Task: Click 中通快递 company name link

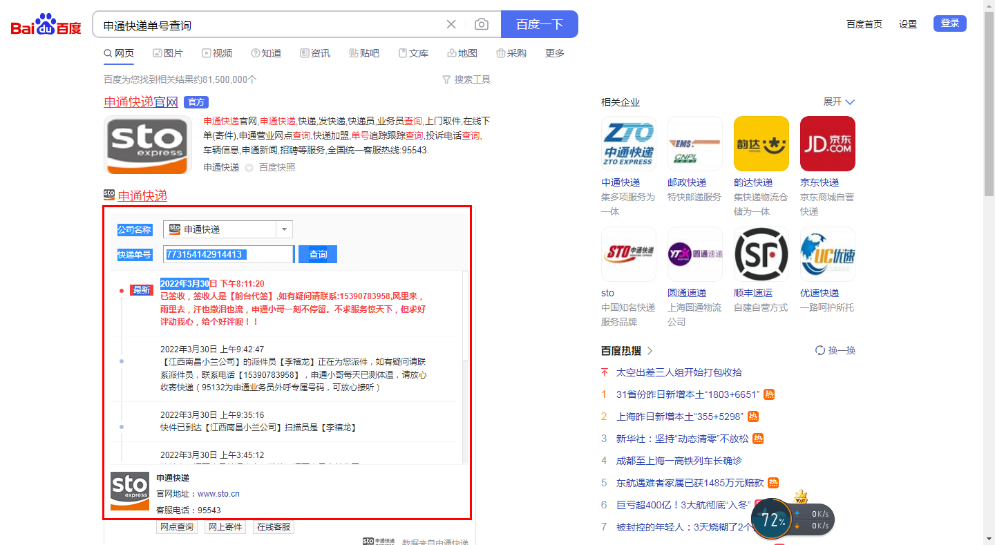Action: [x=620, y=182]
